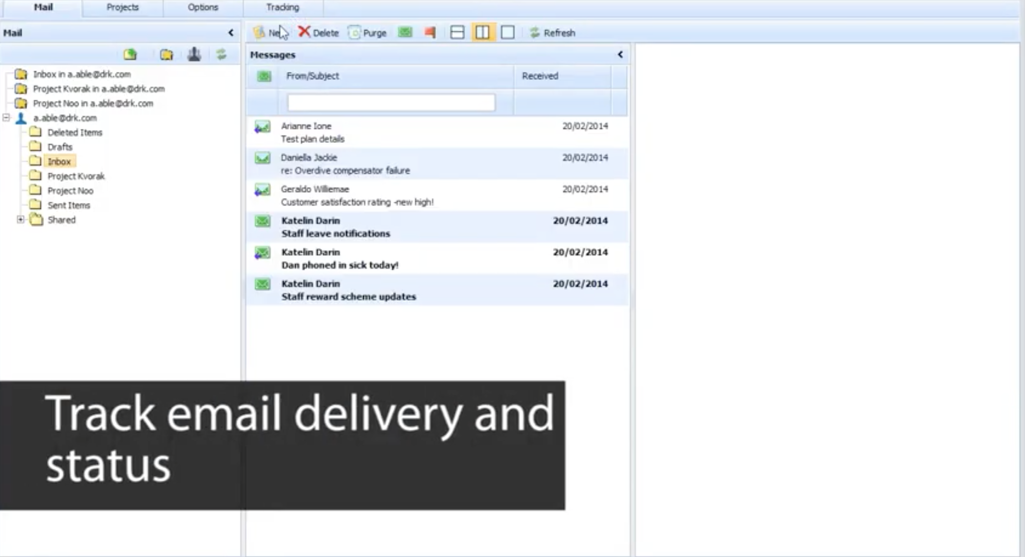The image size is (1025, 557).
Task: Select the Sent Items folder
Action: pyautogui.click(x=69, y=205)
